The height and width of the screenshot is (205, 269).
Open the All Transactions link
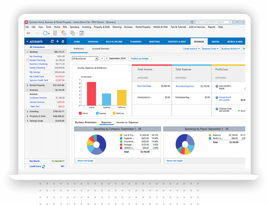[37, 47]
